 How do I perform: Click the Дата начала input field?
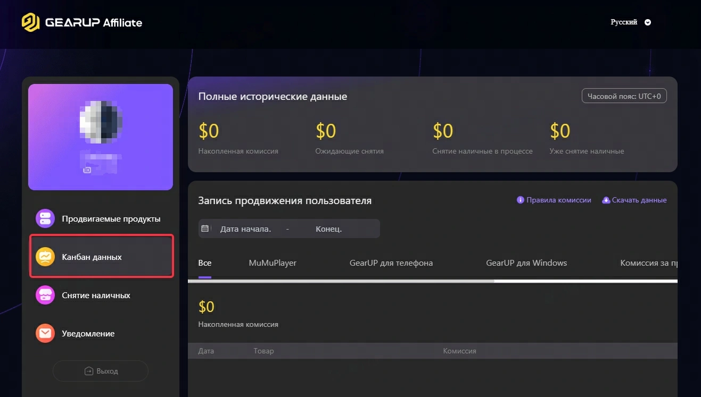tap(245, 228)
